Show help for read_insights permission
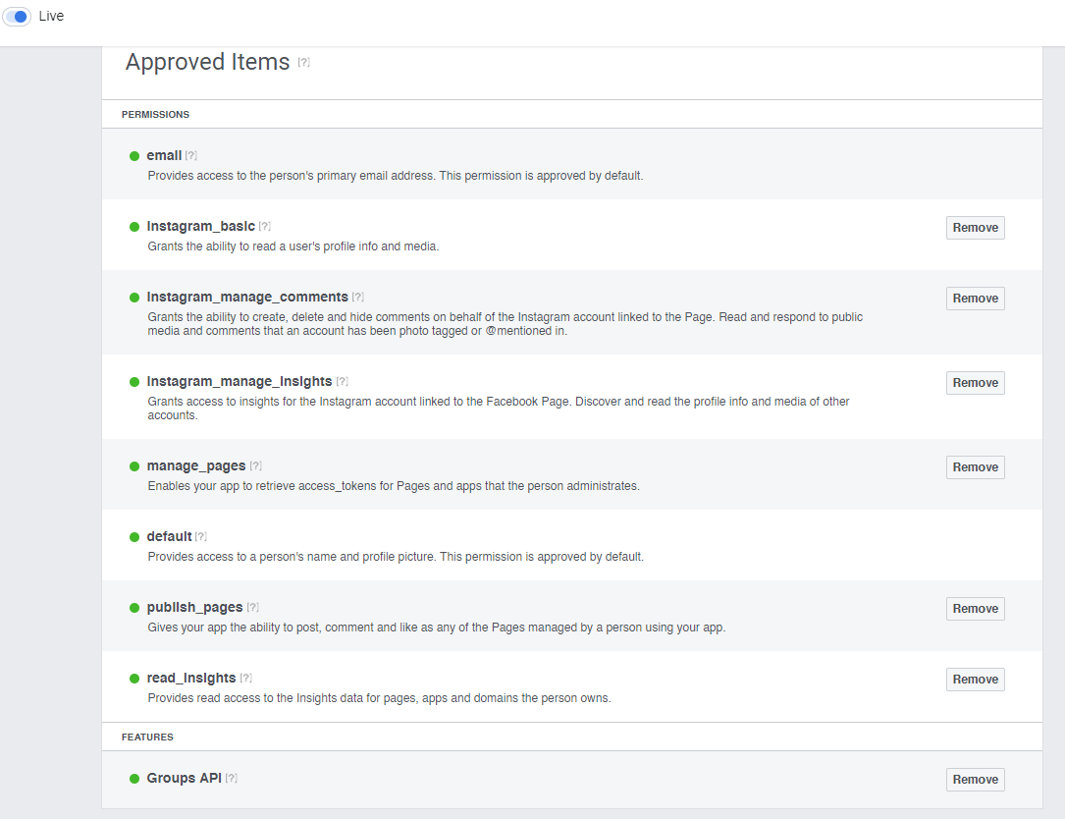The image size is (1065, 819). [245, 679]
